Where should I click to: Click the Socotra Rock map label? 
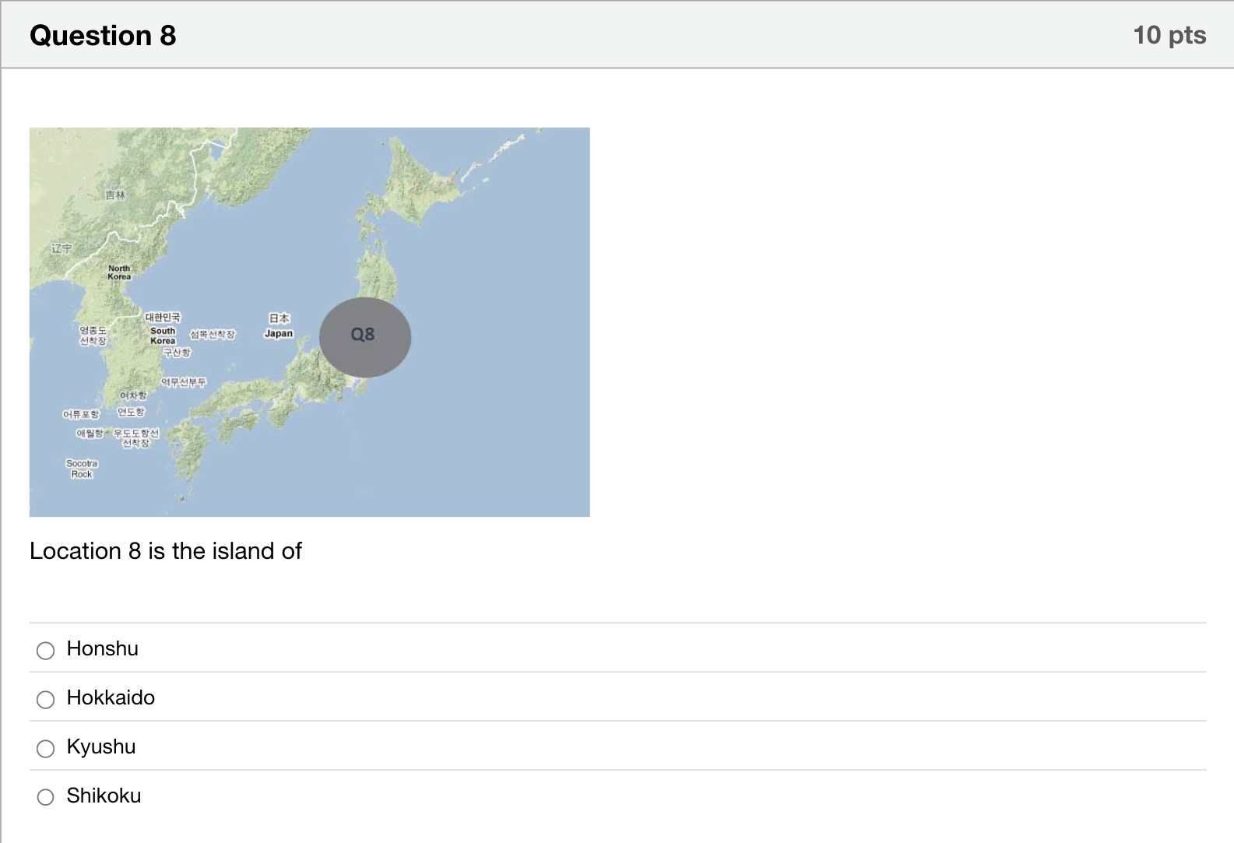click(82, 469)
